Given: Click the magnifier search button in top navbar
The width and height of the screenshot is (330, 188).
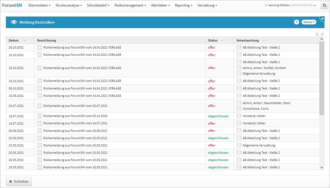Looking at the screenshot, I should pyautogui.click(x=324, y=5).
